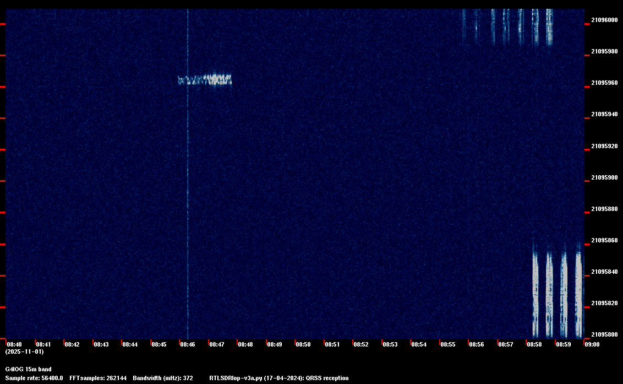The height and width of the screenshot is (384, 623).
Task: Click the 09:00 time axis label
Action: tap(592, 344)
